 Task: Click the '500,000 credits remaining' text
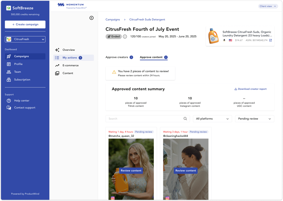coord(25,14)
